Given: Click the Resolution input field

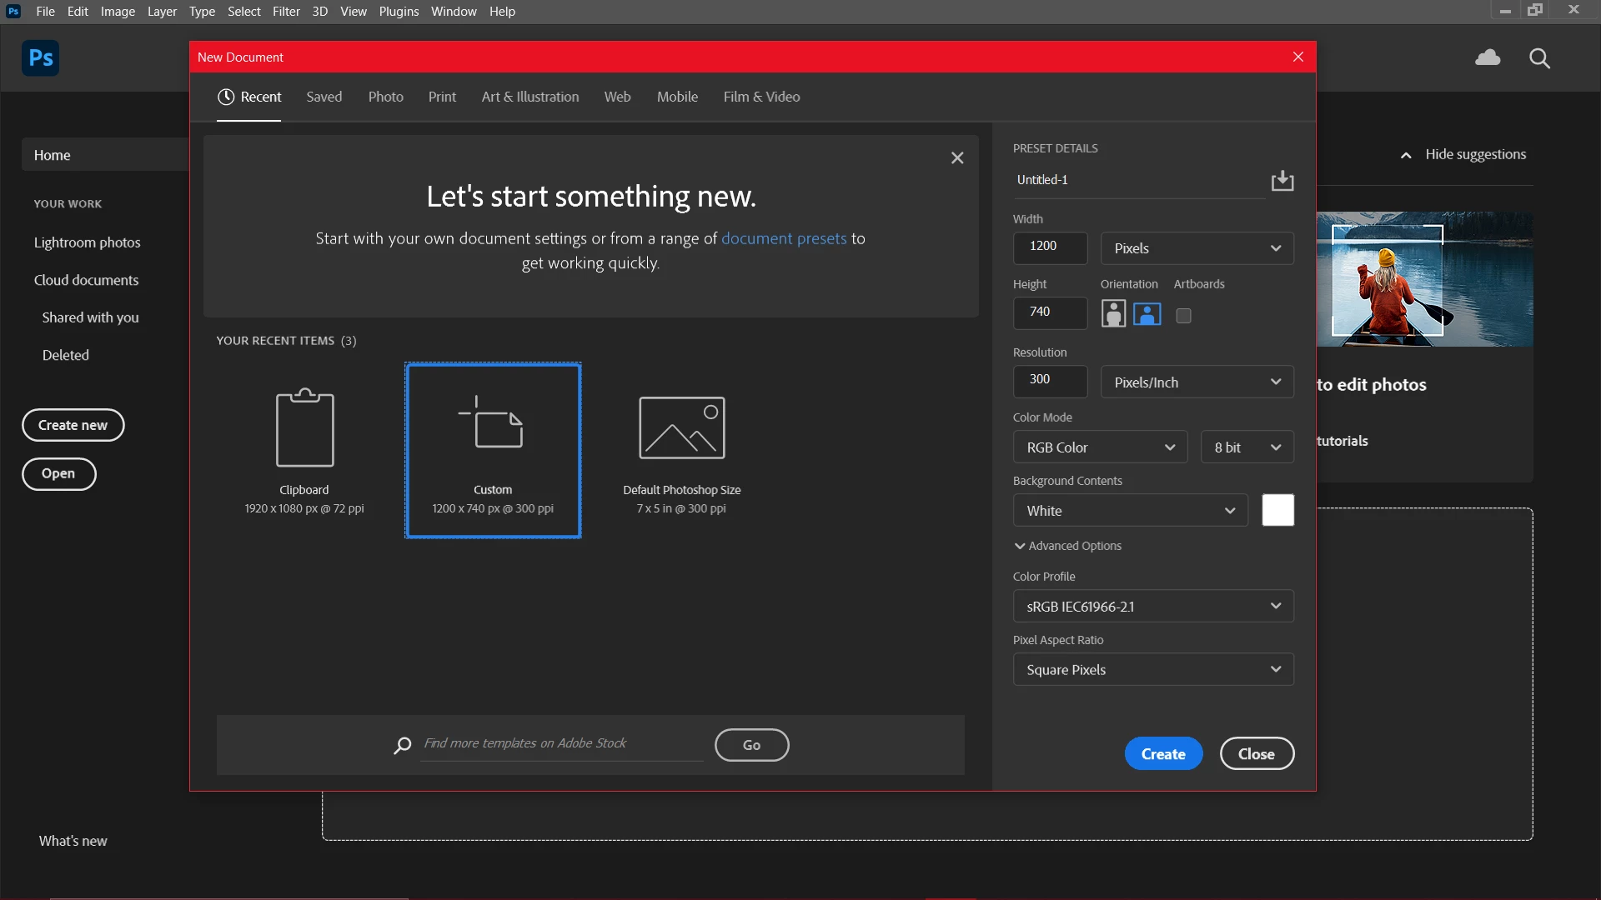Looking at the screenshot, I should [1050, 380].
